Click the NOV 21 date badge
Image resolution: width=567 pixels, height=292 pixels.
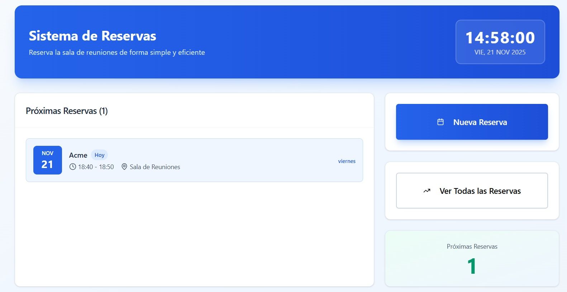(48, 160)
